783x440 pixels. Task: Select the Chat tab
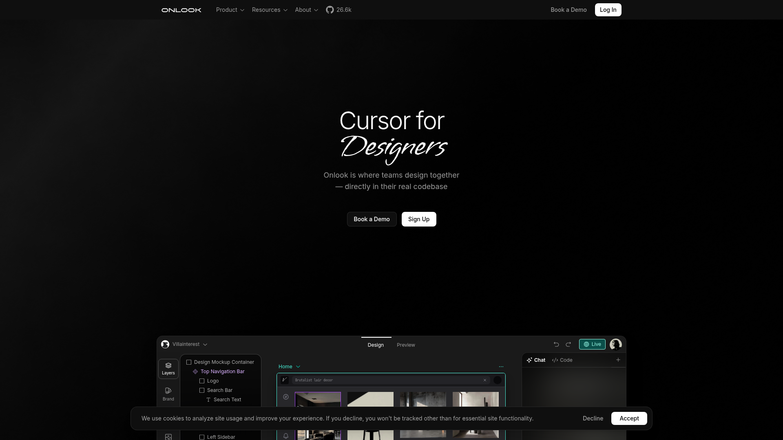click(536, 360)
